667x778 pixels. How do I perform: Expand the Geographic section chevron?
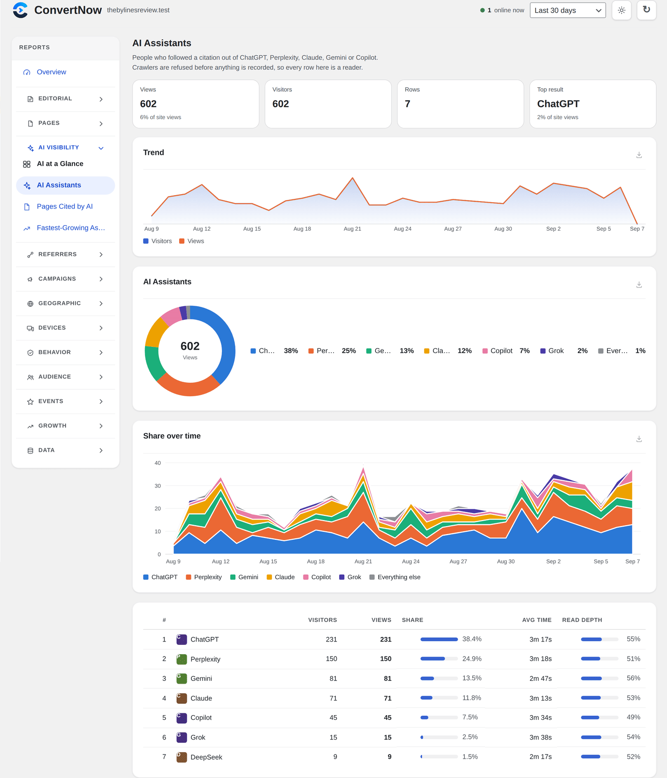[x=101, y=303]
